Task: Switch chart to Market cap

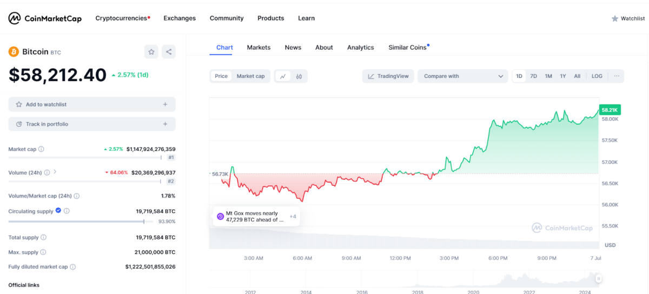Action: tap(251, 76)
